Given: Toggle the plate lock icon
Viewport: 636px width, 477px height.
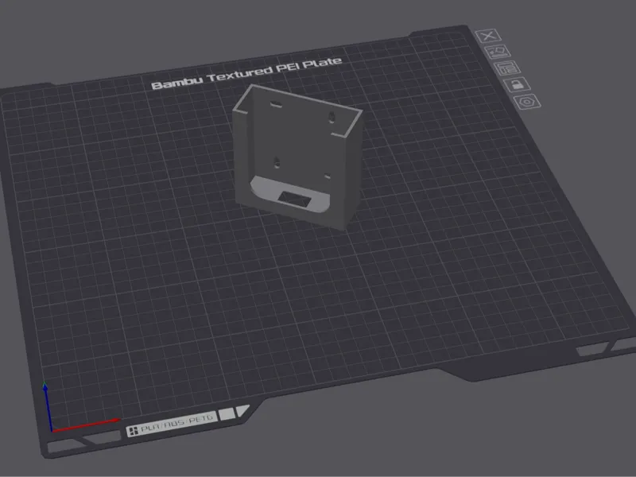Looking at the screenshot, I should coord(518,85).
